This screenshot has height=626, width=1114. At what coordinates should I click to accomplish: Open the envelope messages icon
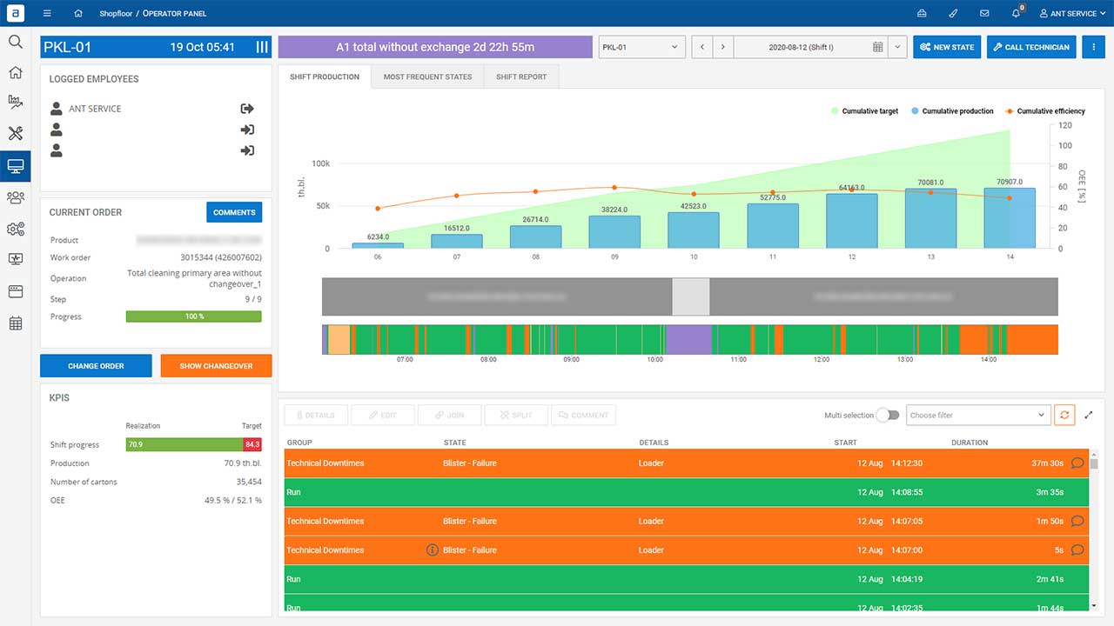point(984,13)
